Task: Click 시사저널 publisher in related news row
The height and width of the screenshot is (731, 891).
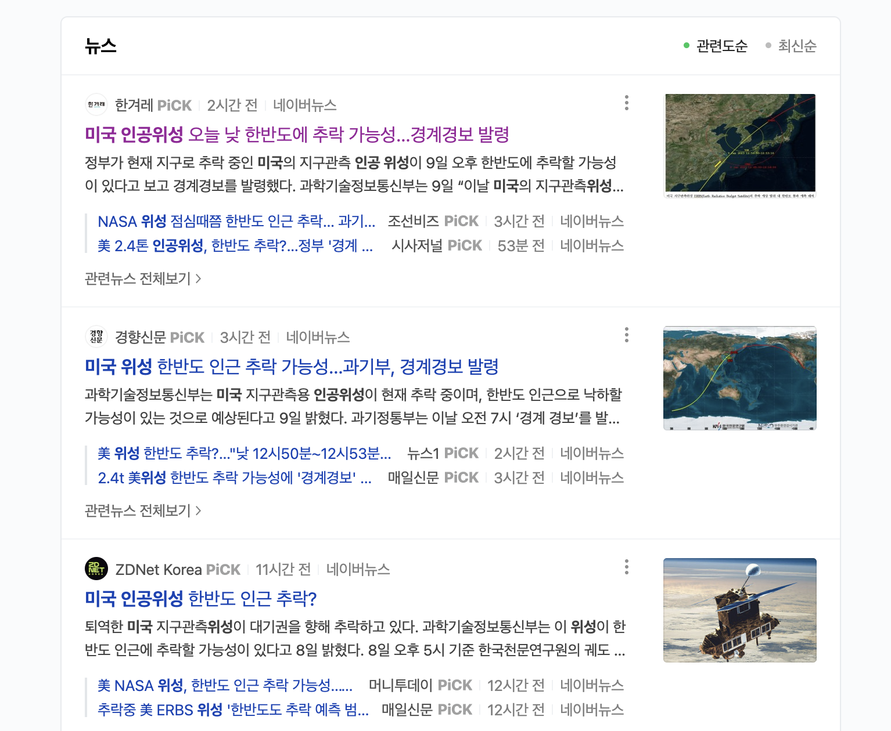Action: [417, 246]
